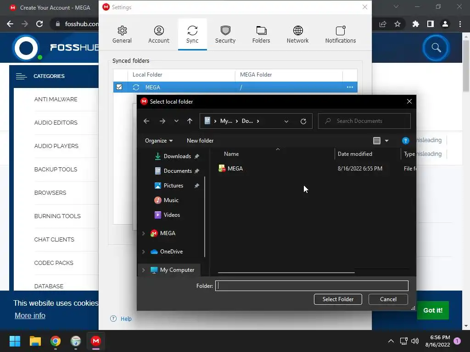Expand the MEGA tree node
The height and width of the screenshot is (352, 470).
(x=143, y=233)
